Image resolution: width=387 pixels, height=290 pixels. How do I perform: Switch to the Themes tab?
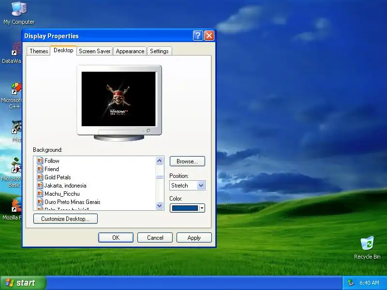[39, 51]
